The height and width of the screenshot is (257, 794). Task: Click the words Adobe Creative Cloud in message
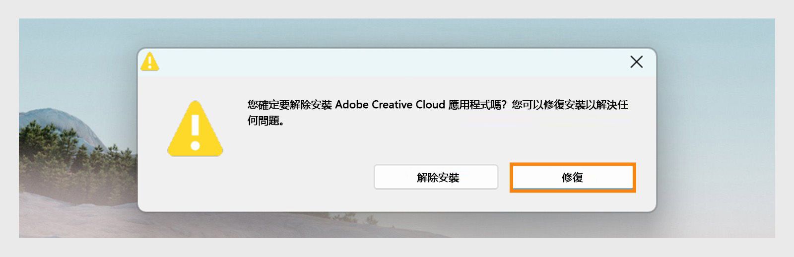[x=390, y=105]
